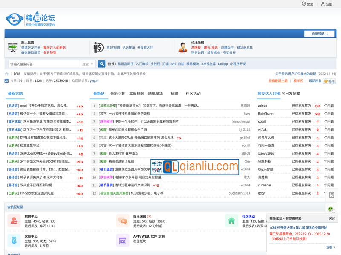Switch to the 最新回复 tab

pos(118,94)
